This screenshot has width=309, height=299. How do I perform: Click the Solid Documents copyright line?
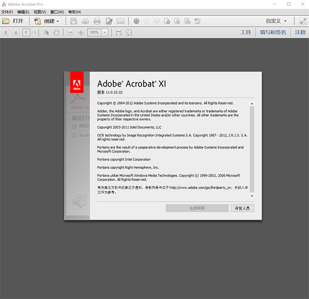pyautogui.click(x=129, y=127)
